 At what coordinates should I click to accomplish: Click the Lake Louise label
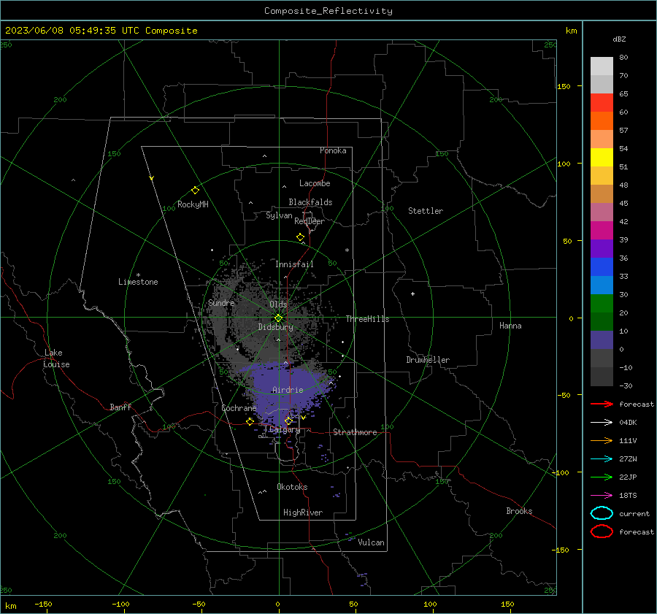point(56,358)
